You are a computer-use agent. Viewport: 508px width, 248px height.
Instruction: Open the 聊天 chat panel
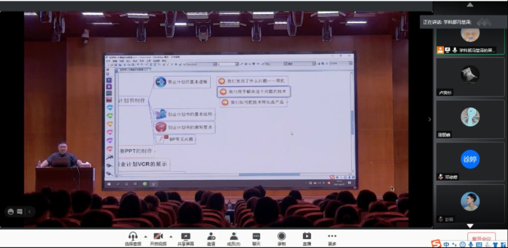[257, 236]
